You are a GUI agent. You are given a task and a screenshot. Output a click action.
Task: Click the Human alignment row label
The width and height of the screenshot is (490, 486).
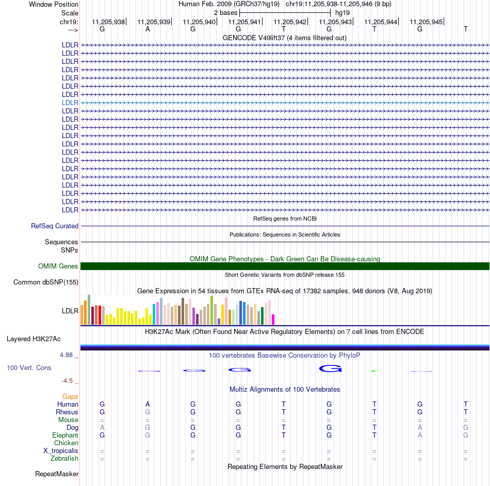click(x=68, y=405)
